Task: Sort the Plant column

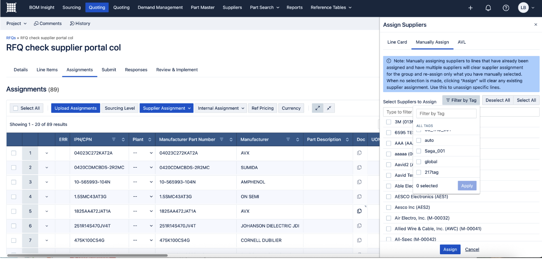Action: [x=150, y=139]
